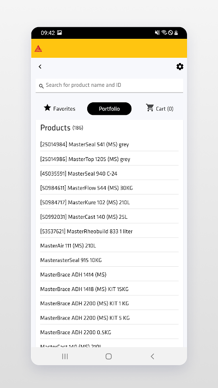Select MasterBrace ADH 1418 (MS) KIT 15KG

[x=109, y=289]
